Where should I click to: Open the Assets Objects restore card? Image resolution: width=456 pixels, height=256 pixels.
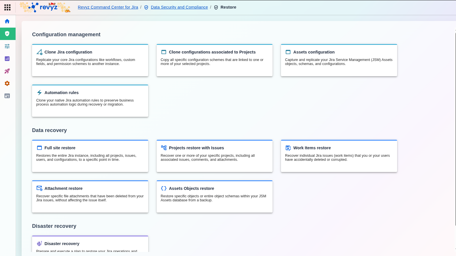pos(214,197)
